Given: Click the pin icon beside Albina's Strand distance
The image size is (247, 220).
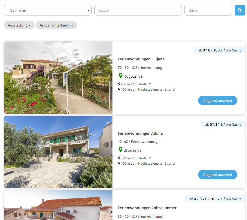Looking at the screenshot, I should [120, 163].
